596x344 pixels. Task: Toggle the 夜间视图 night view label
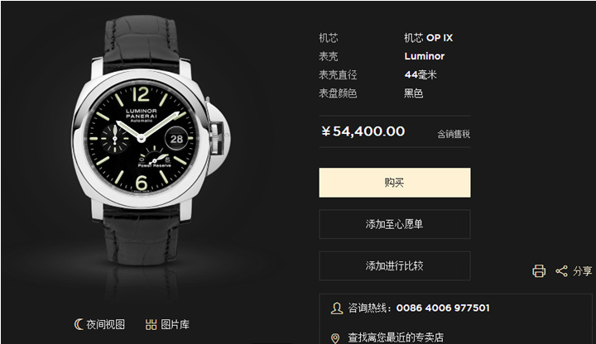(x=105, y=325)
